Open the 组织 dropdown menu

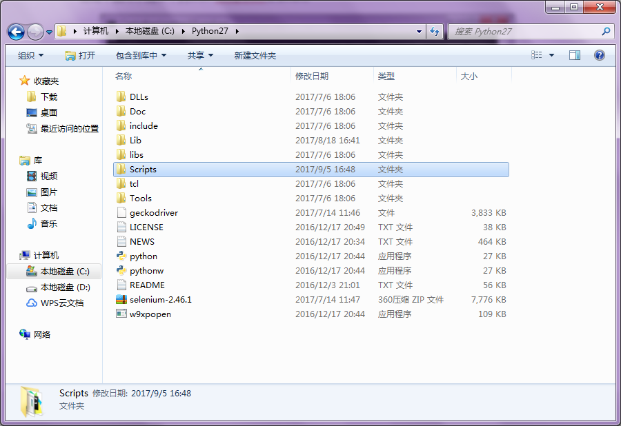tap(30, 55)
